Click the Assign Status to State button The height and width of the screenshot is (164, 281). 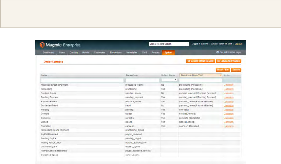click(x=201, y=61)
